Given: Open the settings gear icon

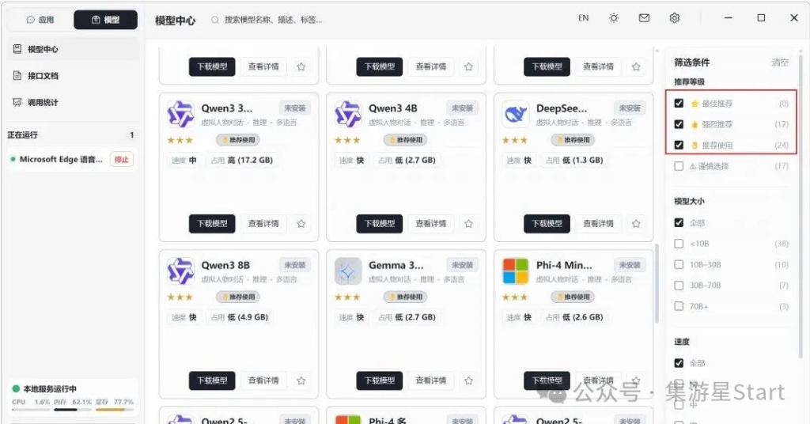Looking at the screenshot, I should [x=675, y=18].
